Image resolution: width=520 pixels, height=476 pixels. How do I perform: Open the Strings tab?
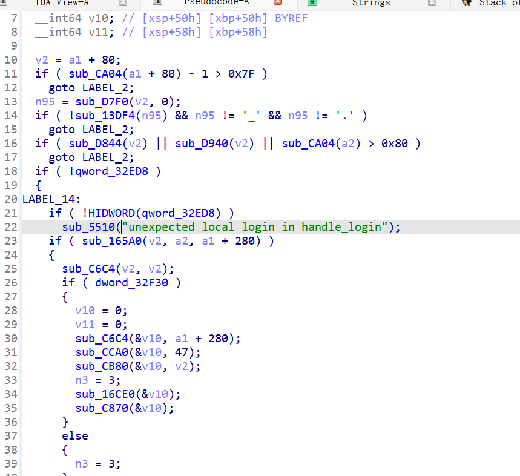[x=371, y=3]
